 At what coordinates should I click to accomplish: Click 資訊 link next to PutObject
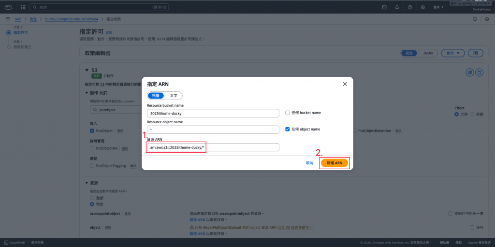coord(120,131)
